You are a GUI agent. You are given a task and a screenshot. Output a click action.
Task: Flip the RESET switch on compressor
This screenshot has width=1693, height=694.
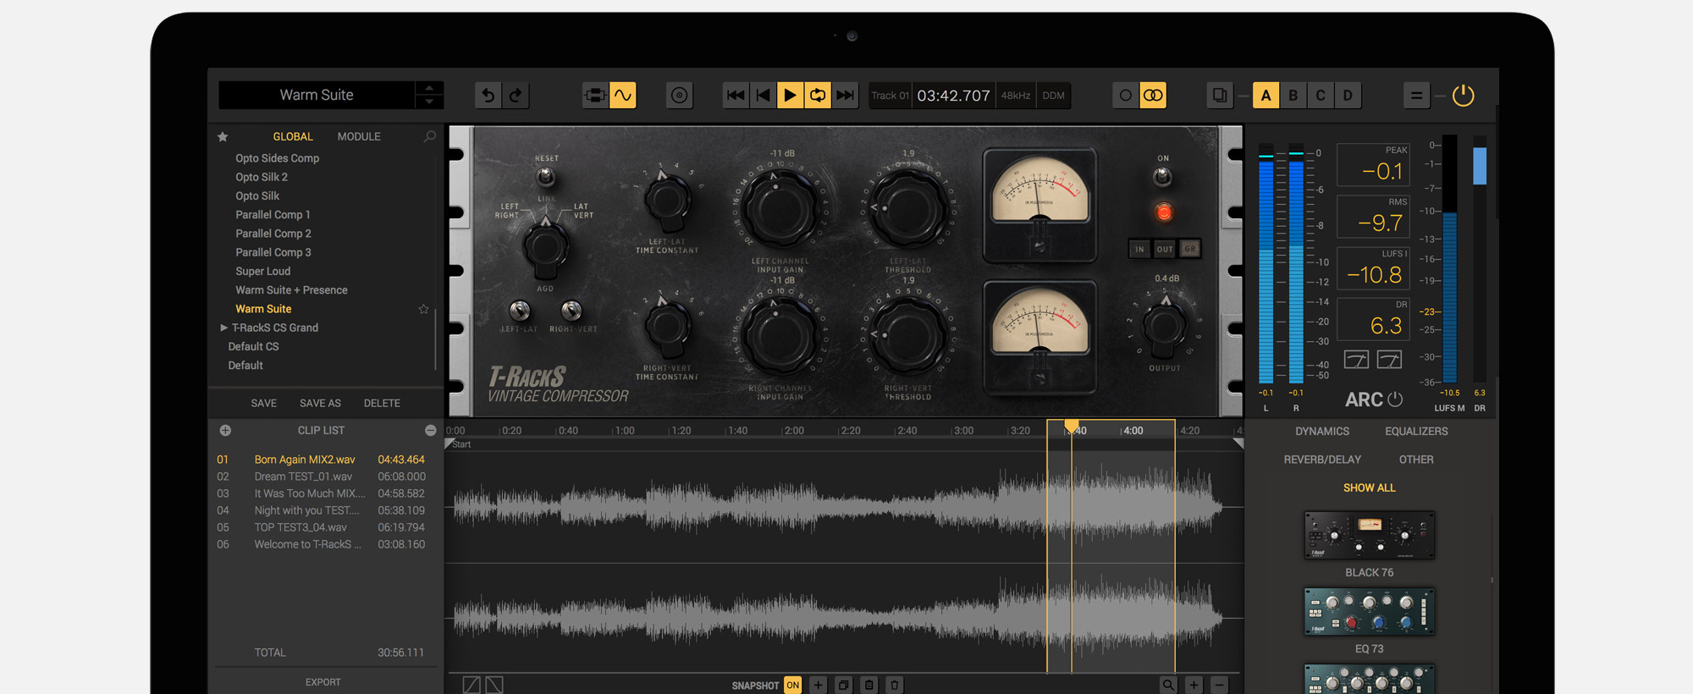click(x=546, y=177)
